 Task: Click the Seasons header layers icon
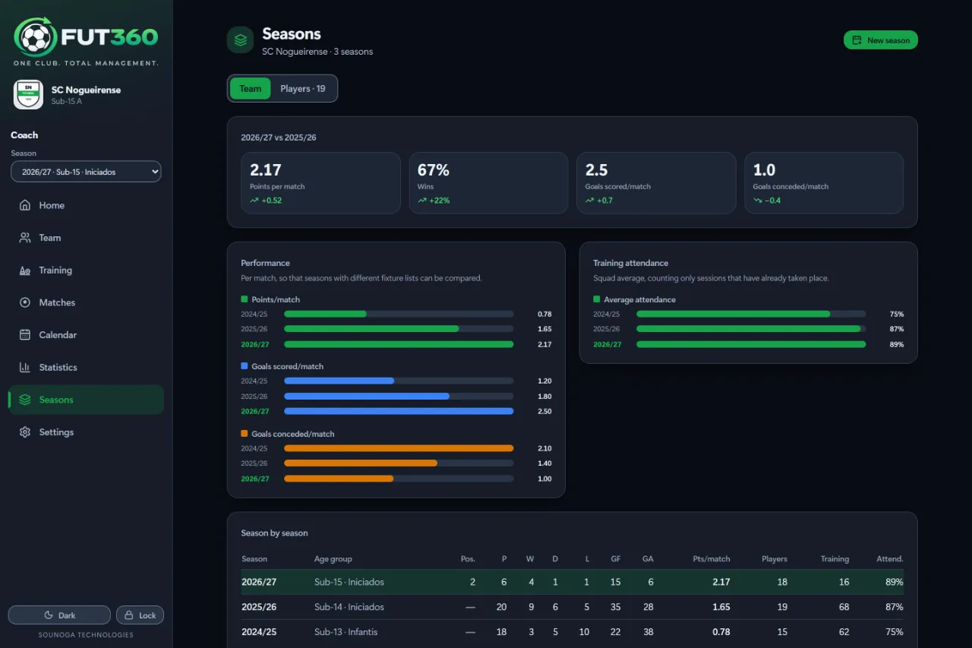(x=241, y=40)
